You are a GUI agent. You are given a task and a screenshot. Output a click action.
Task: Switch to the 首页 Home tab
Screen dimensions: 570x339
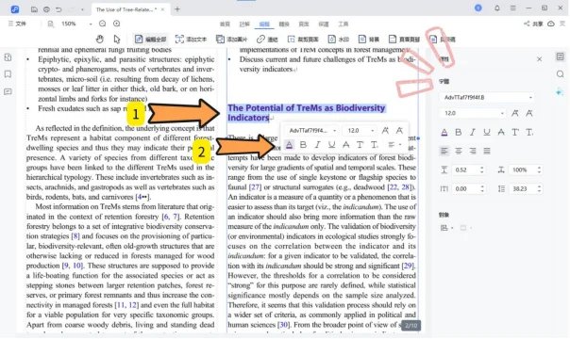[x=225, y=24]
